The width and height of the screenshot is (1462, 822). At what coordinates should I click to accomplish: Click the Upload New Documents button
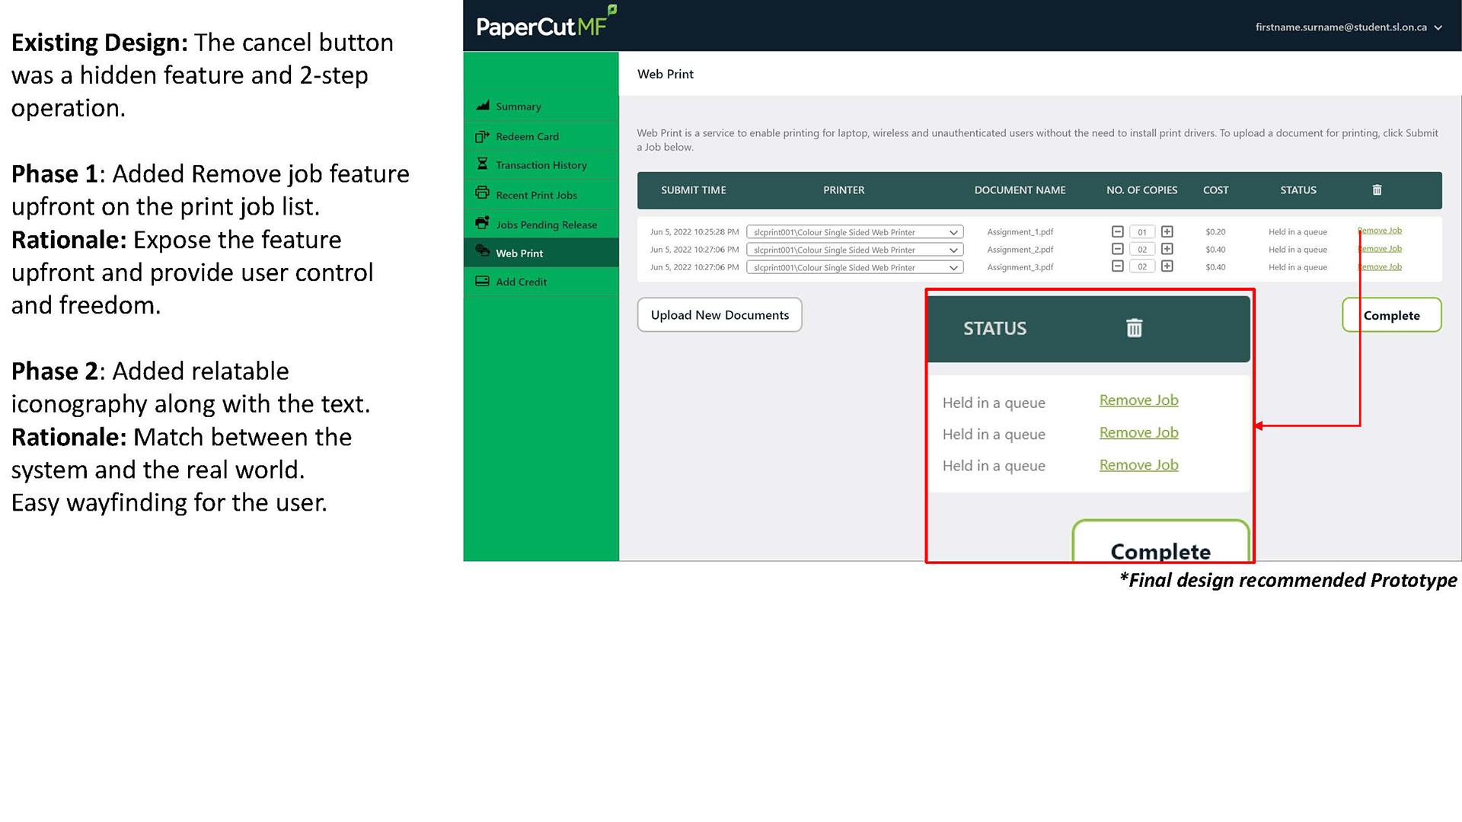pos(720,315)
